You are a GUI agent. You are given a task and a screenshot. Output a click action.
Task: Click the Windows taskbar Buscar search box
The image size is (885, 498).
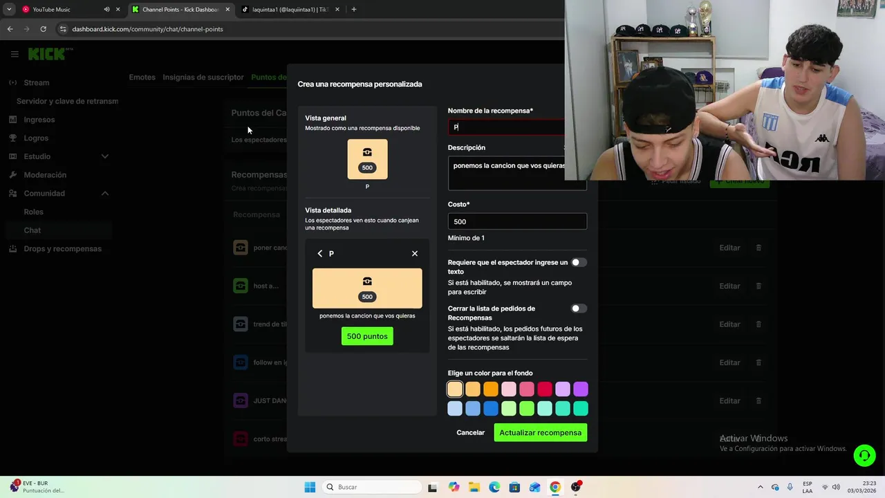(x=371, y=487)
